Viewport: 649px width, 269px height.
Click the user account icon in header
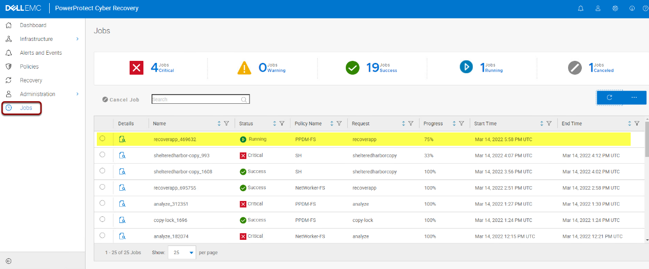click(x=598, y=9)
